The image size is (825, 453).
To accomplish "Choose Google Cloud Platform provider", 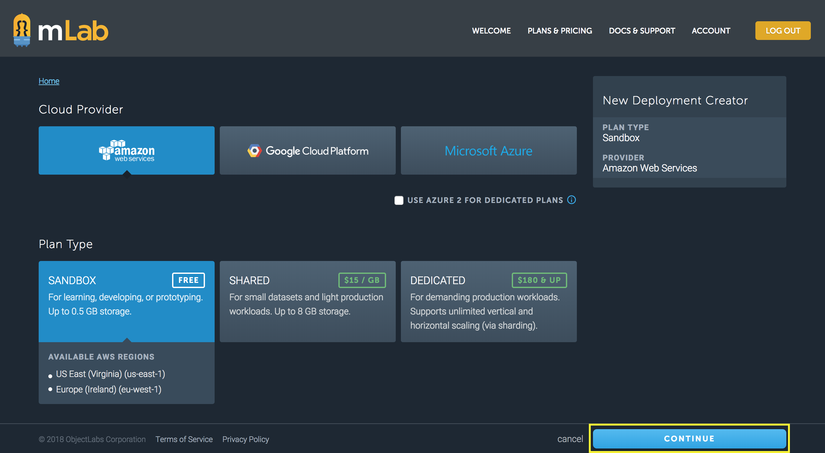I will click(x=307, y=150).
